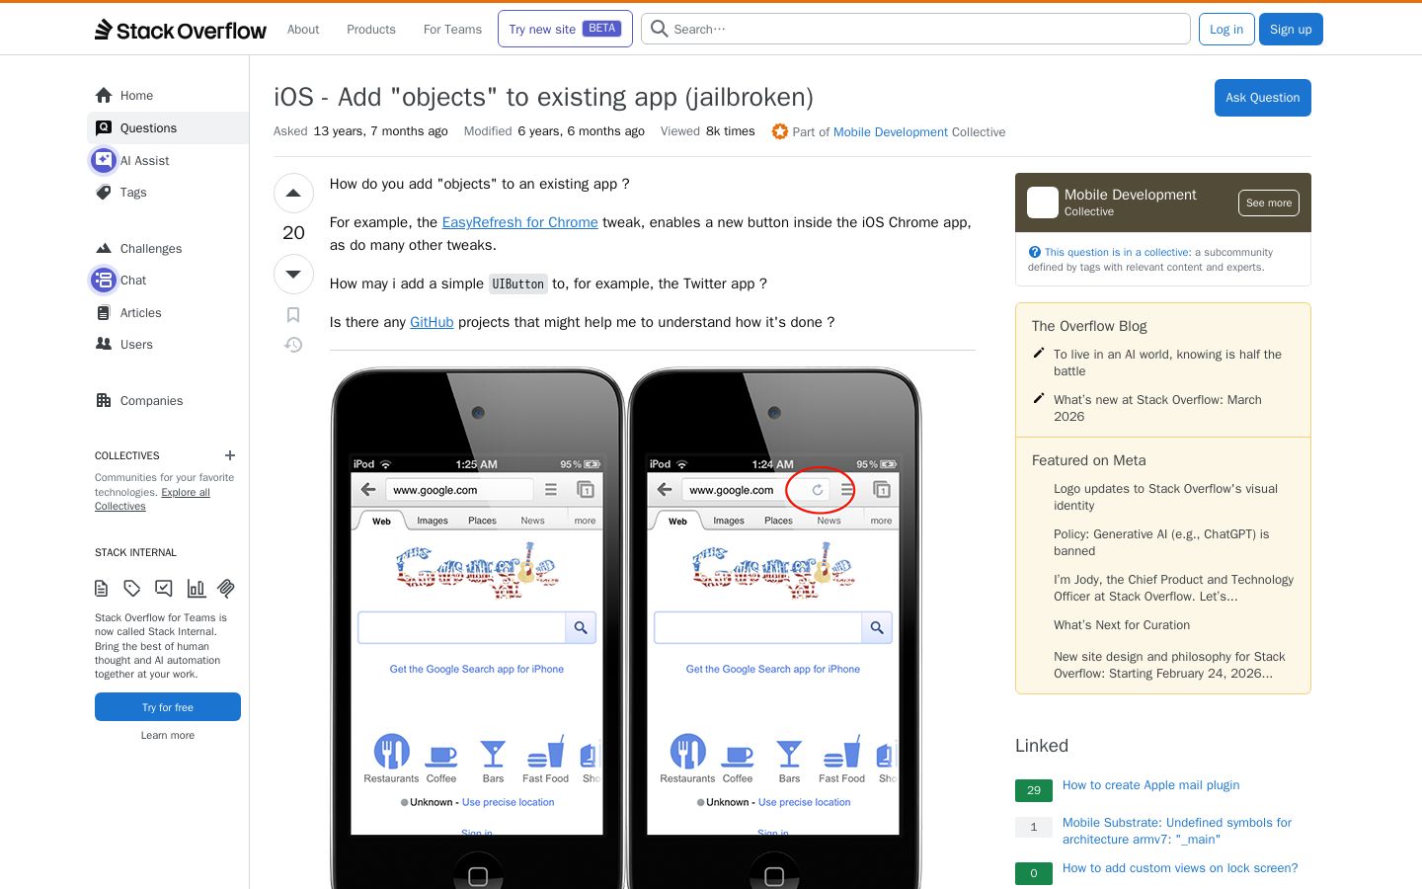Open 'How to create Apple mail plugin'
Screen dimensions: 1422x889
pyautogui.click(x=1150, y=785)
